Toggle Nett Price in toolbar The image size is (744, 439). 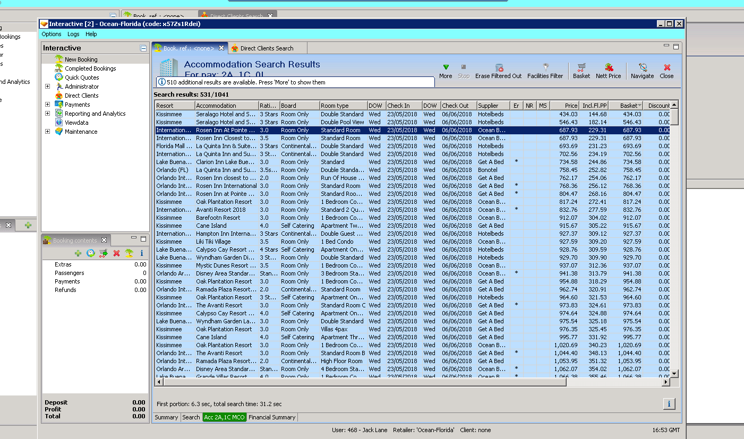pyautogui.click(x=609, y=67)
